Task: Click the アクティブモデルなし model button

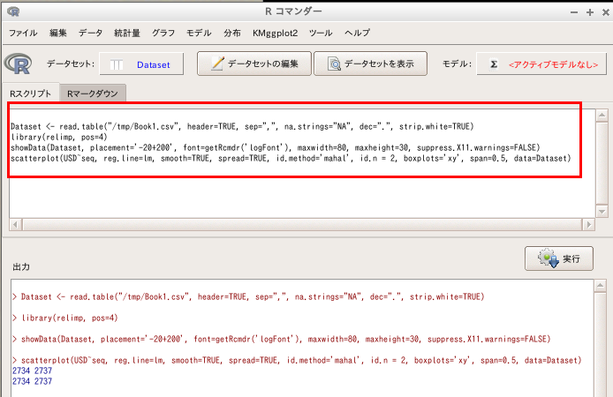Action: [x=541, y=64]
